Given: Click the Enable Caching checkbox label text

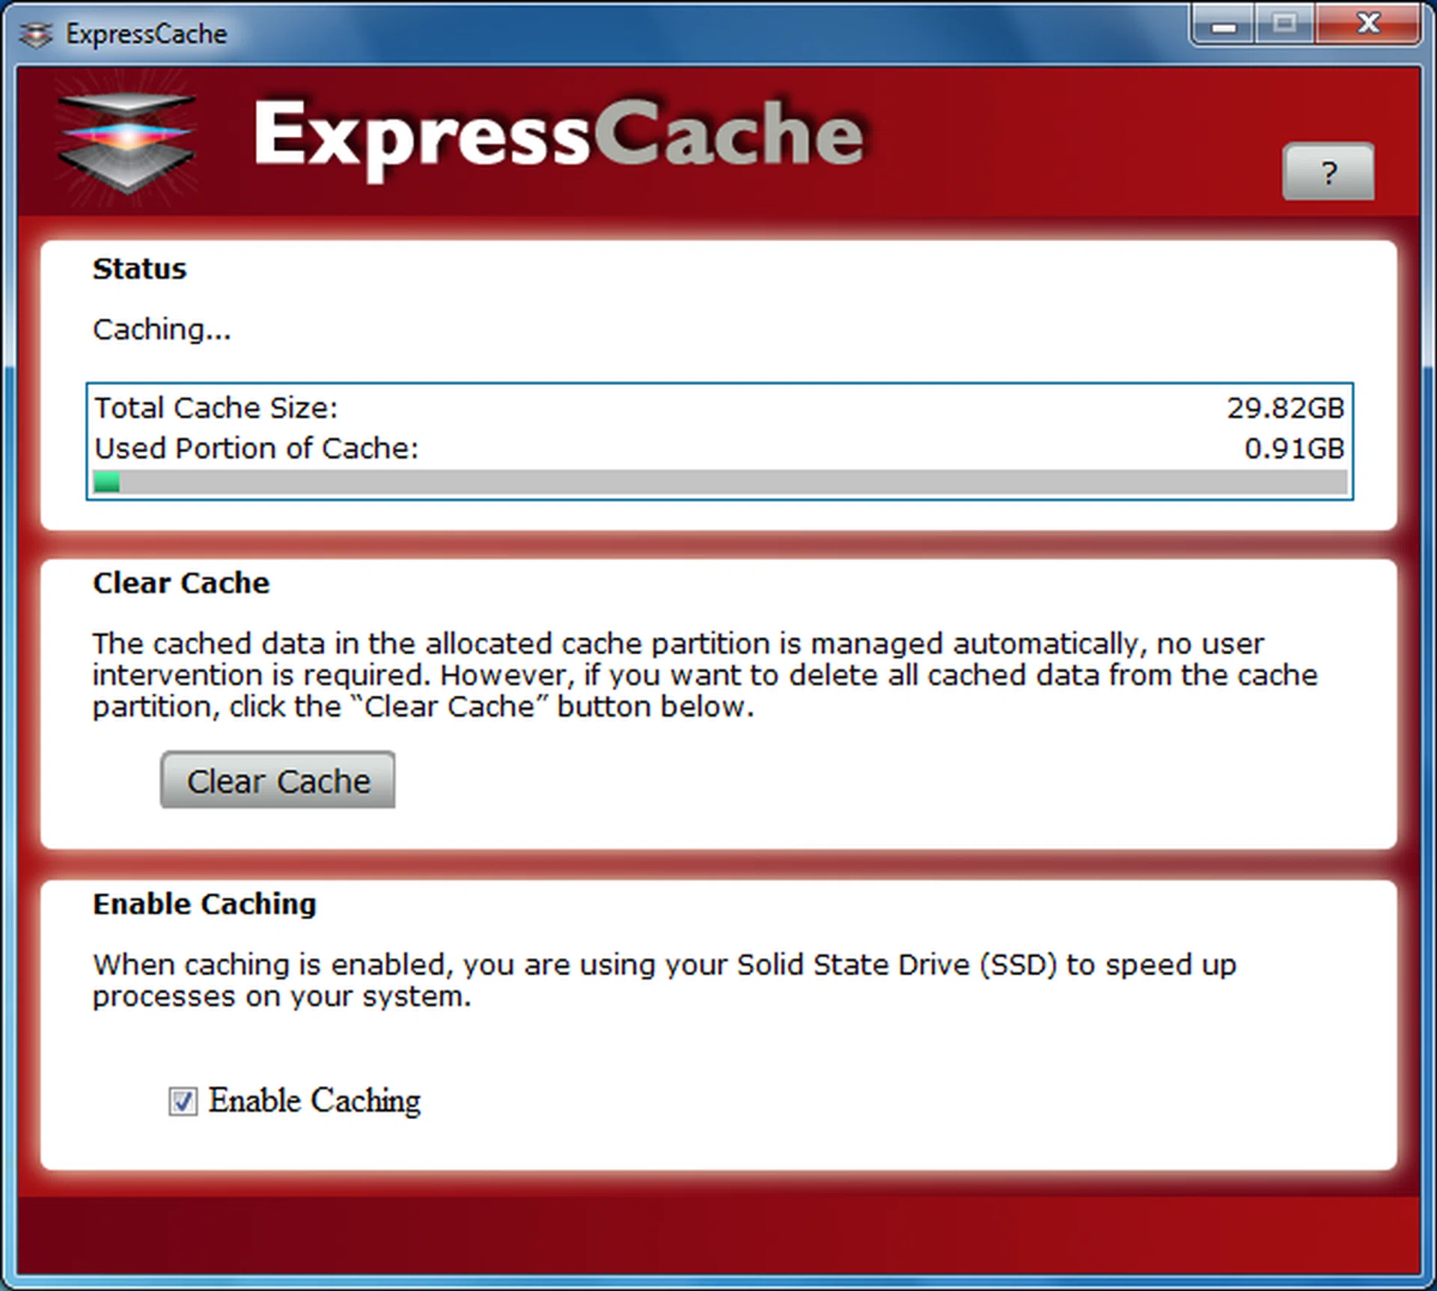Looking at the screenshot, I should coord(314,1101).
